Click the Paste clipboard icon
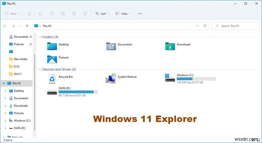This screenshot has height=143, width=262. click(52, 14)
